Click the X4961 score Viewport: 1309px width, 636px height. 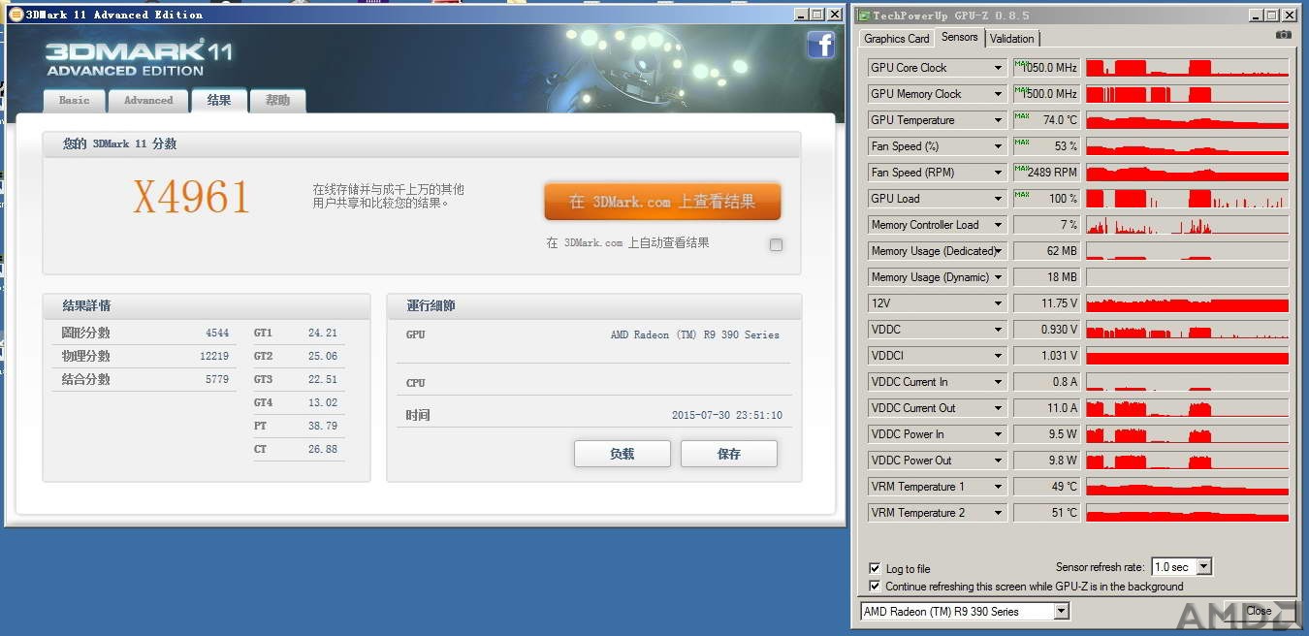192,198
